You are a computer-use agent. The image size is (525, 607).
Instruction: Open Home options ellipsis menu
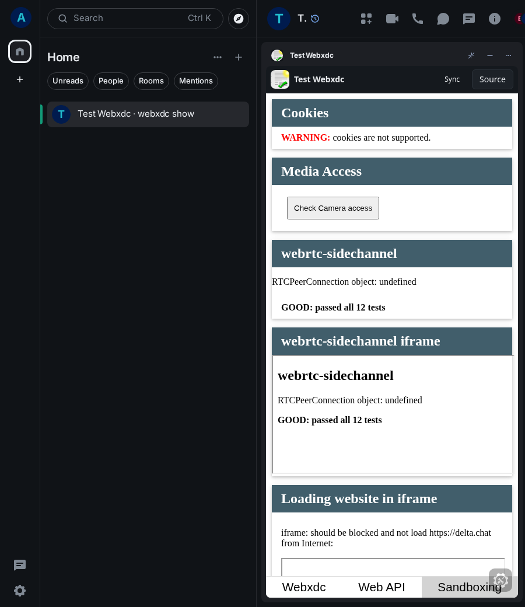pyautogui.click(x=218, y=57)
